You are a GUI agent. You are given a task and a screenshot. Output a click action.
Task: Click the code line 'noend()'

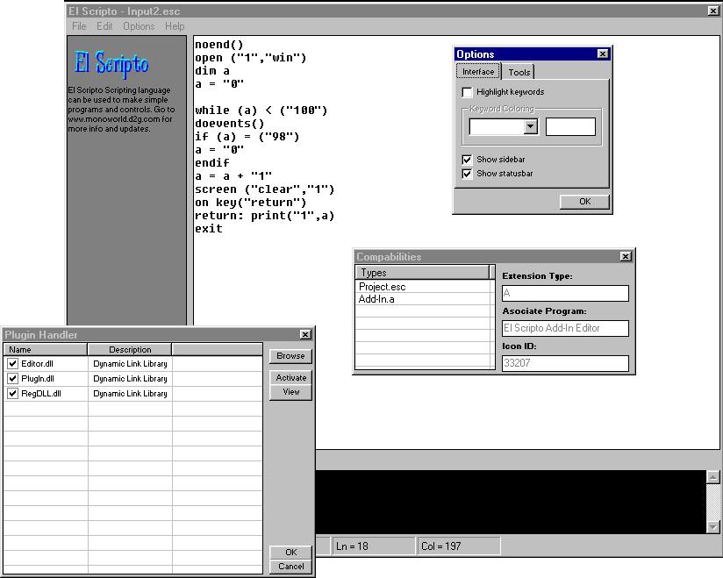[219, 45]
